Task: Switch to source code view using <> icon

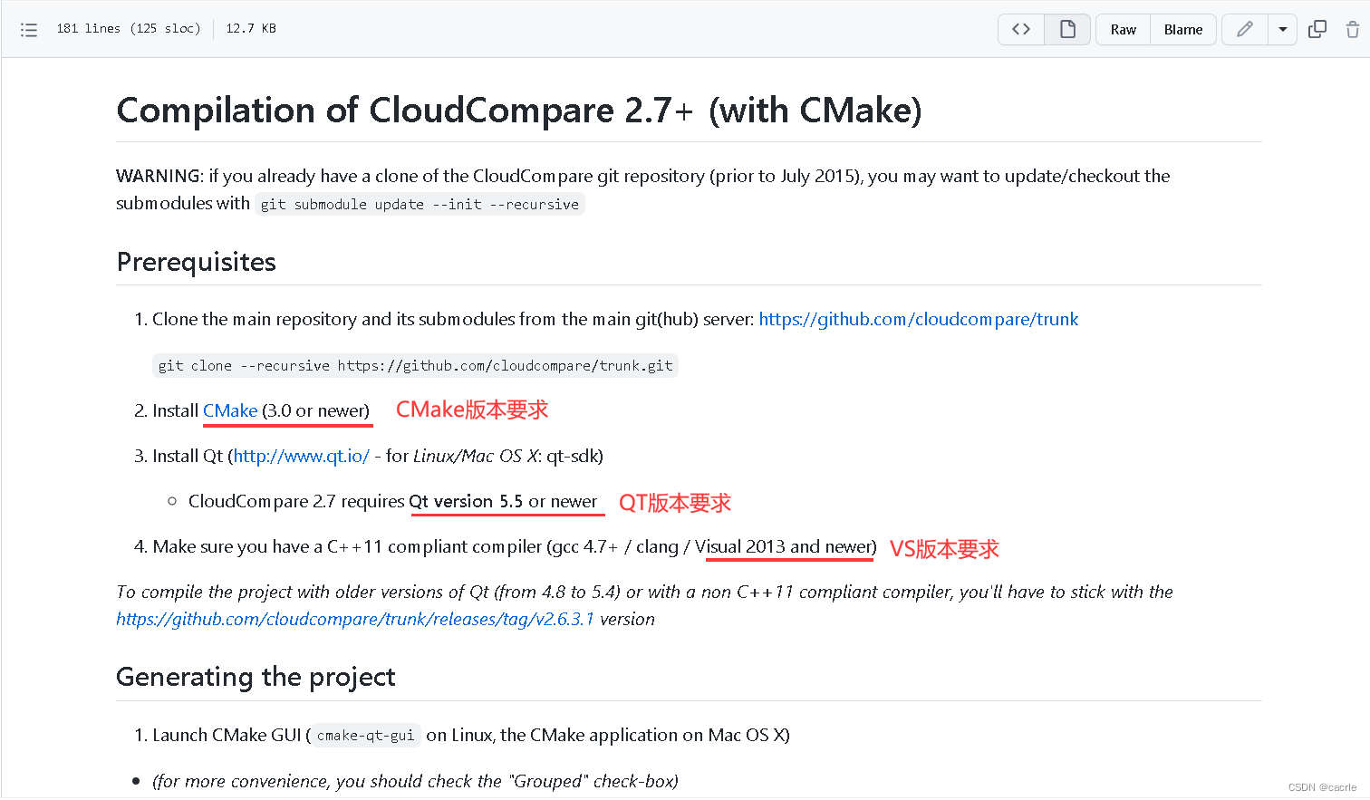Action: tap(1020, 29)
